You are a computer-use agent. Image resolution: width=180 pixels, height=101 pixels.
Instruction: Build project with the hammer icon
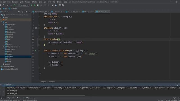(x=15, y=5)
